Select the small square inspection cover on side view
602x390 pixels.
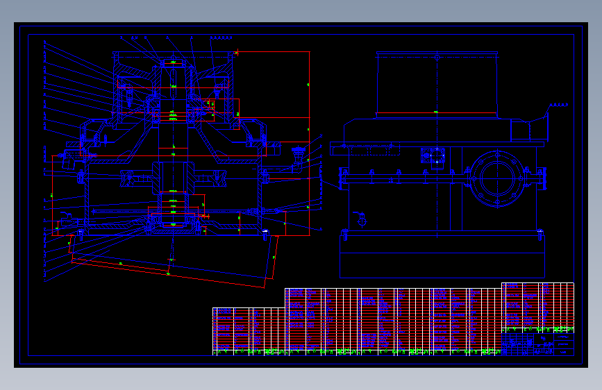[433, 155]
